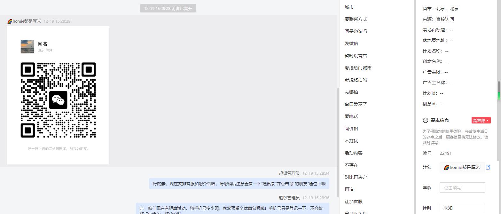Click the 12-19 15:28:29 message timestamp
The width and height of the screenshot is (501, 214).
click(x=57, y=21)
